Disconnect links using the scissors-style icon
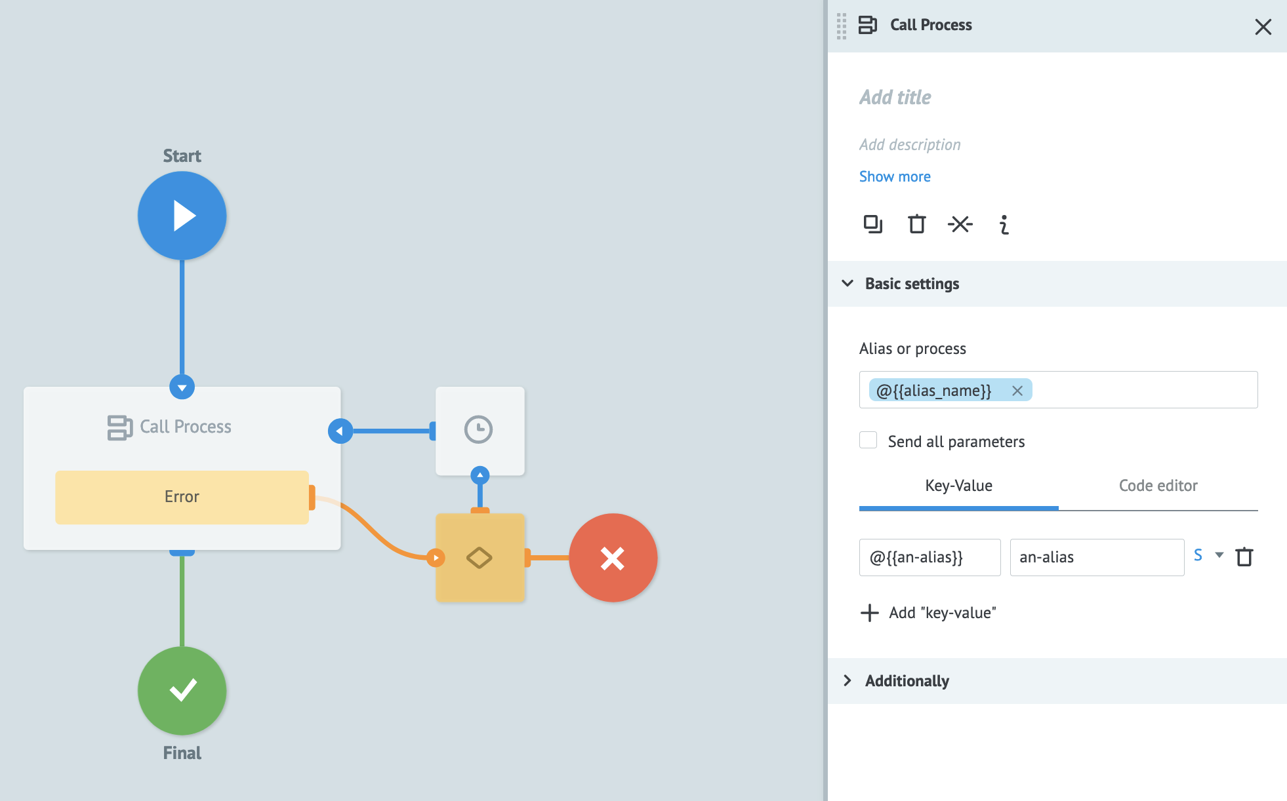Viewport: 1287px width, 801px height. pos(960,224)
